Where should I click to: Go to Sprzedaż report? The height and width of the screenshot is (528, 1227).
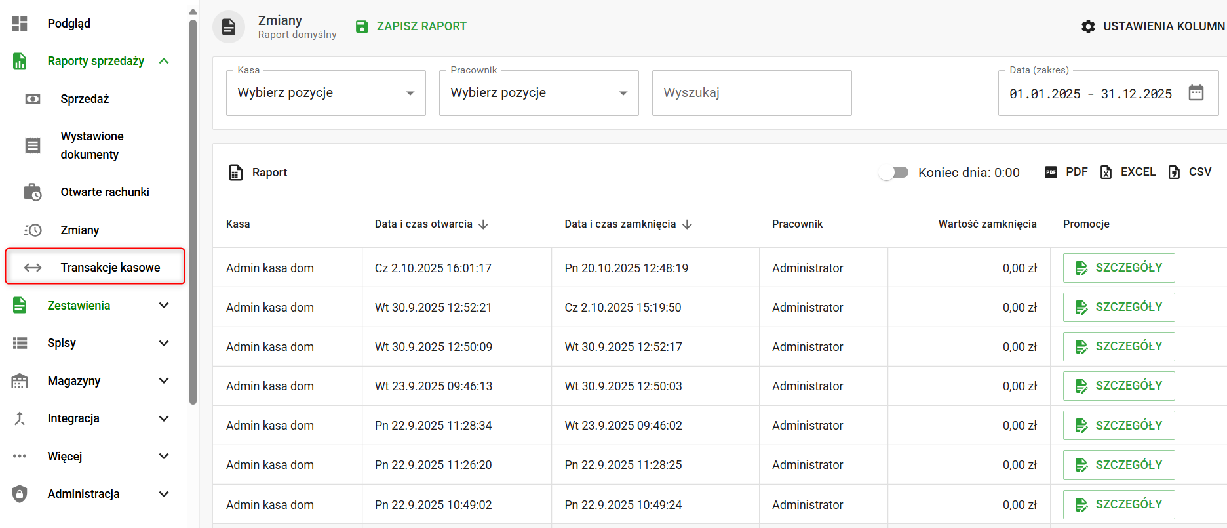(x=85, y=99)
